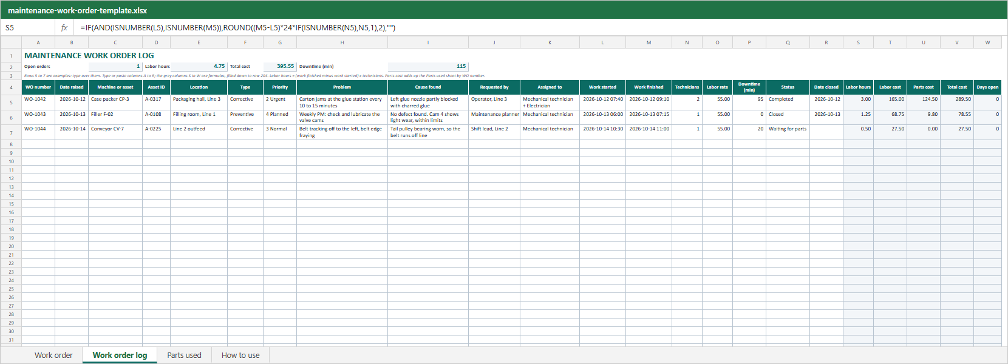Select labor hours cell 3.00
Image resolution: width=1008 pixels, height=364 pixels.
[858, 103]
